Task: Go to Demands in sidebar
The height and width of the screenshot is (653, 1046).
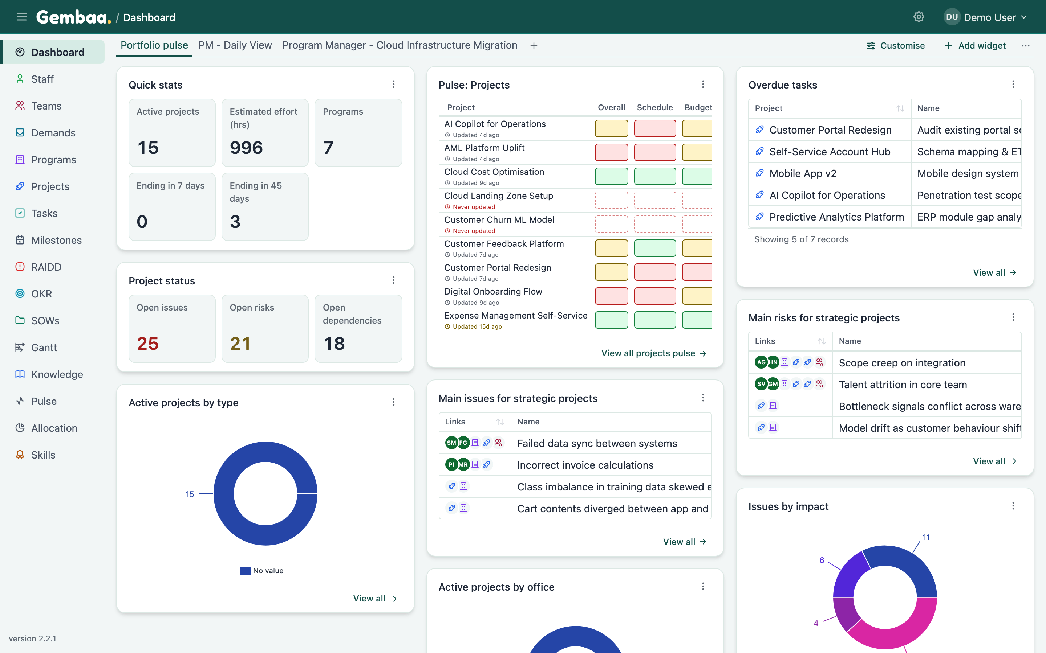Action: (x=52, y=132)
